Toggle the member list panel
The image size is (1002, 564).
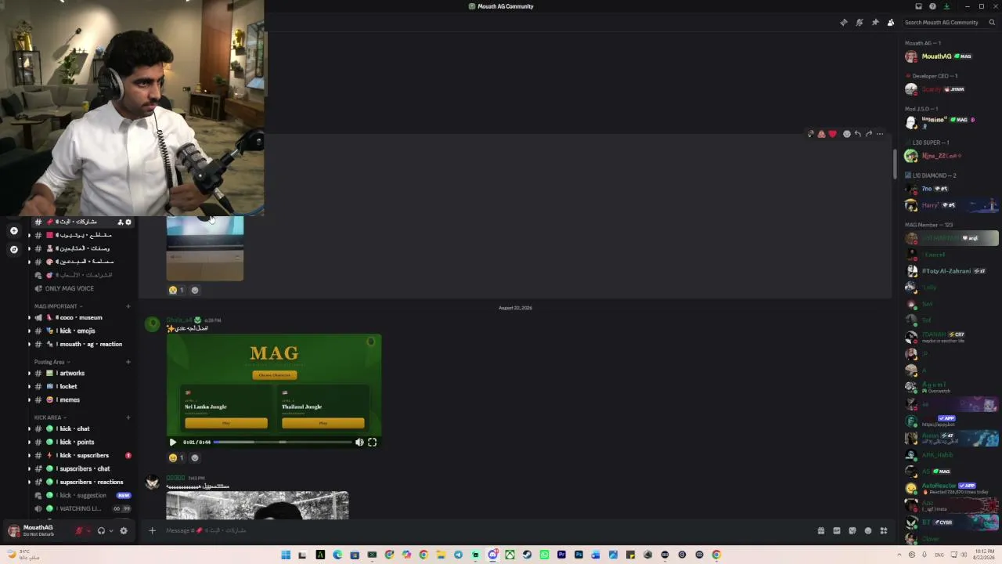pos(890,22)
